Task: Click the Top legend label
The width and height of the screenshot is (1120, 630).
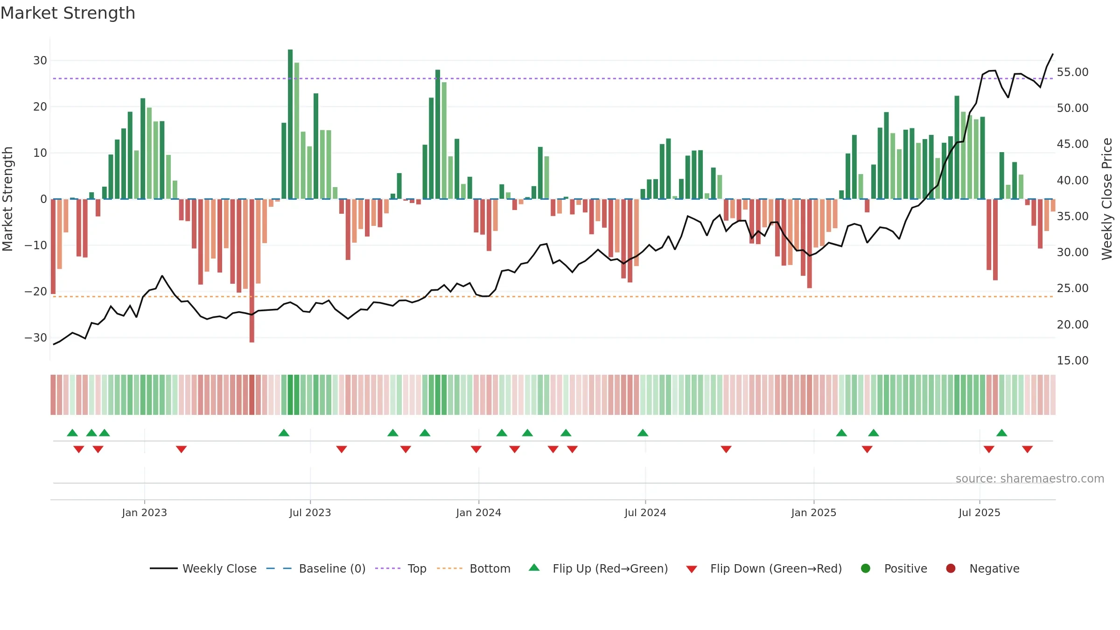Action: [417, 568]
